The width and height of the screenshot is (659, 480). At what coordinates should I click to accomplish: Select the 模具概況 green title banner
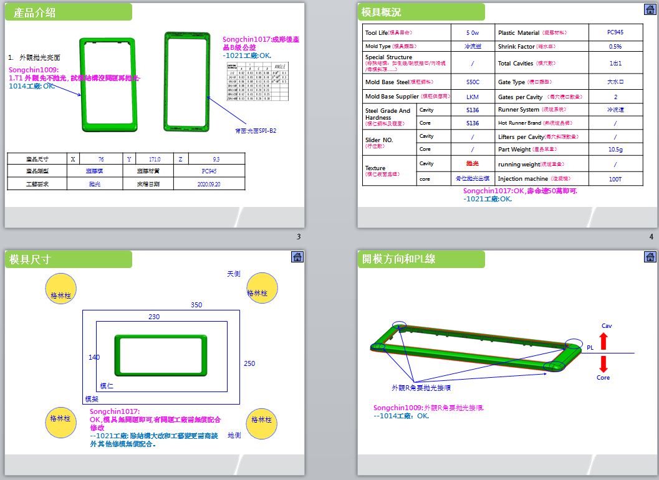click(x=421, y=12)
